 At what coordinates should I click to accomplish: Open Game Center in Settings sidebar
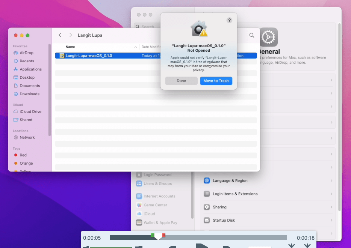[155, 205]
